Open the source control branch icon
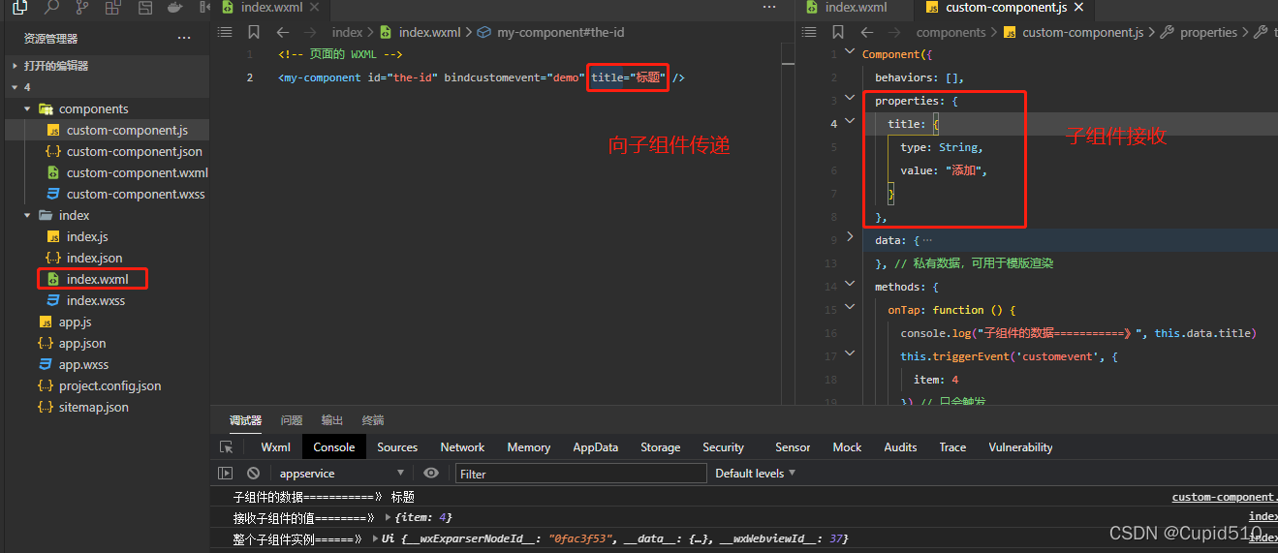This screenshot has height=553, width=1278. (x=82, y=8)
